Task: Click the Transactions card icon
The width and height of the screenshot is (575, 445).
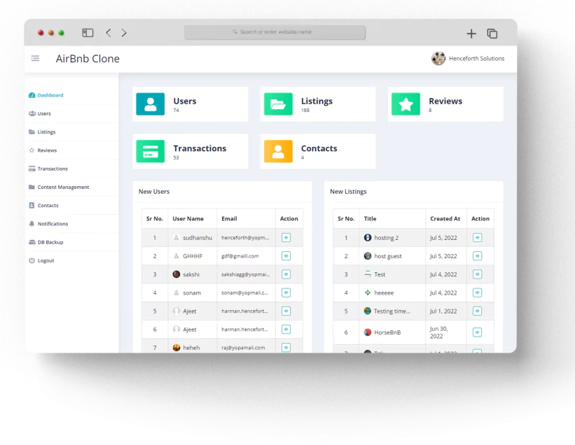Action: tap(150, 150)
